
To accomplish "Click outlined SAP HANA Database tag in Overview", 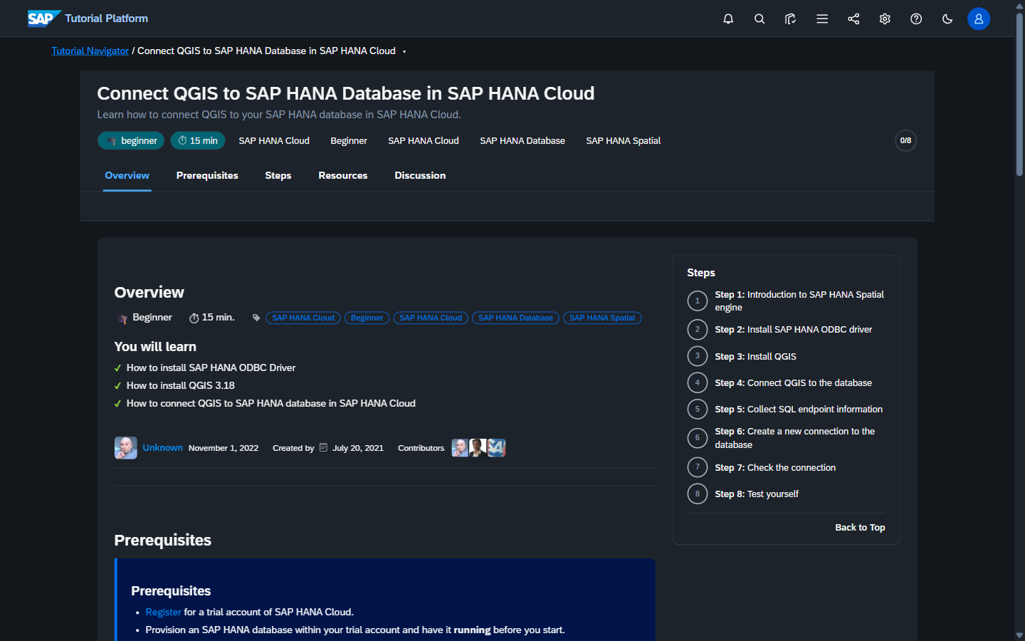I will (515, 318).
